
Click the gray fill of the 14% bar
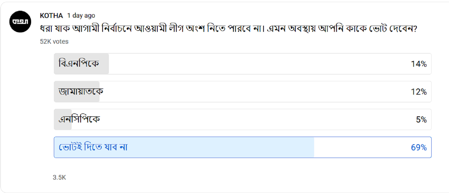(x=104, y=64)
